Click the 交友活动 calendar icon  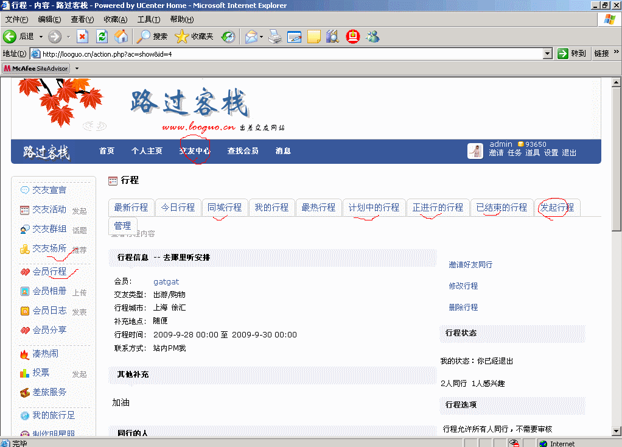tap(24, 209)
